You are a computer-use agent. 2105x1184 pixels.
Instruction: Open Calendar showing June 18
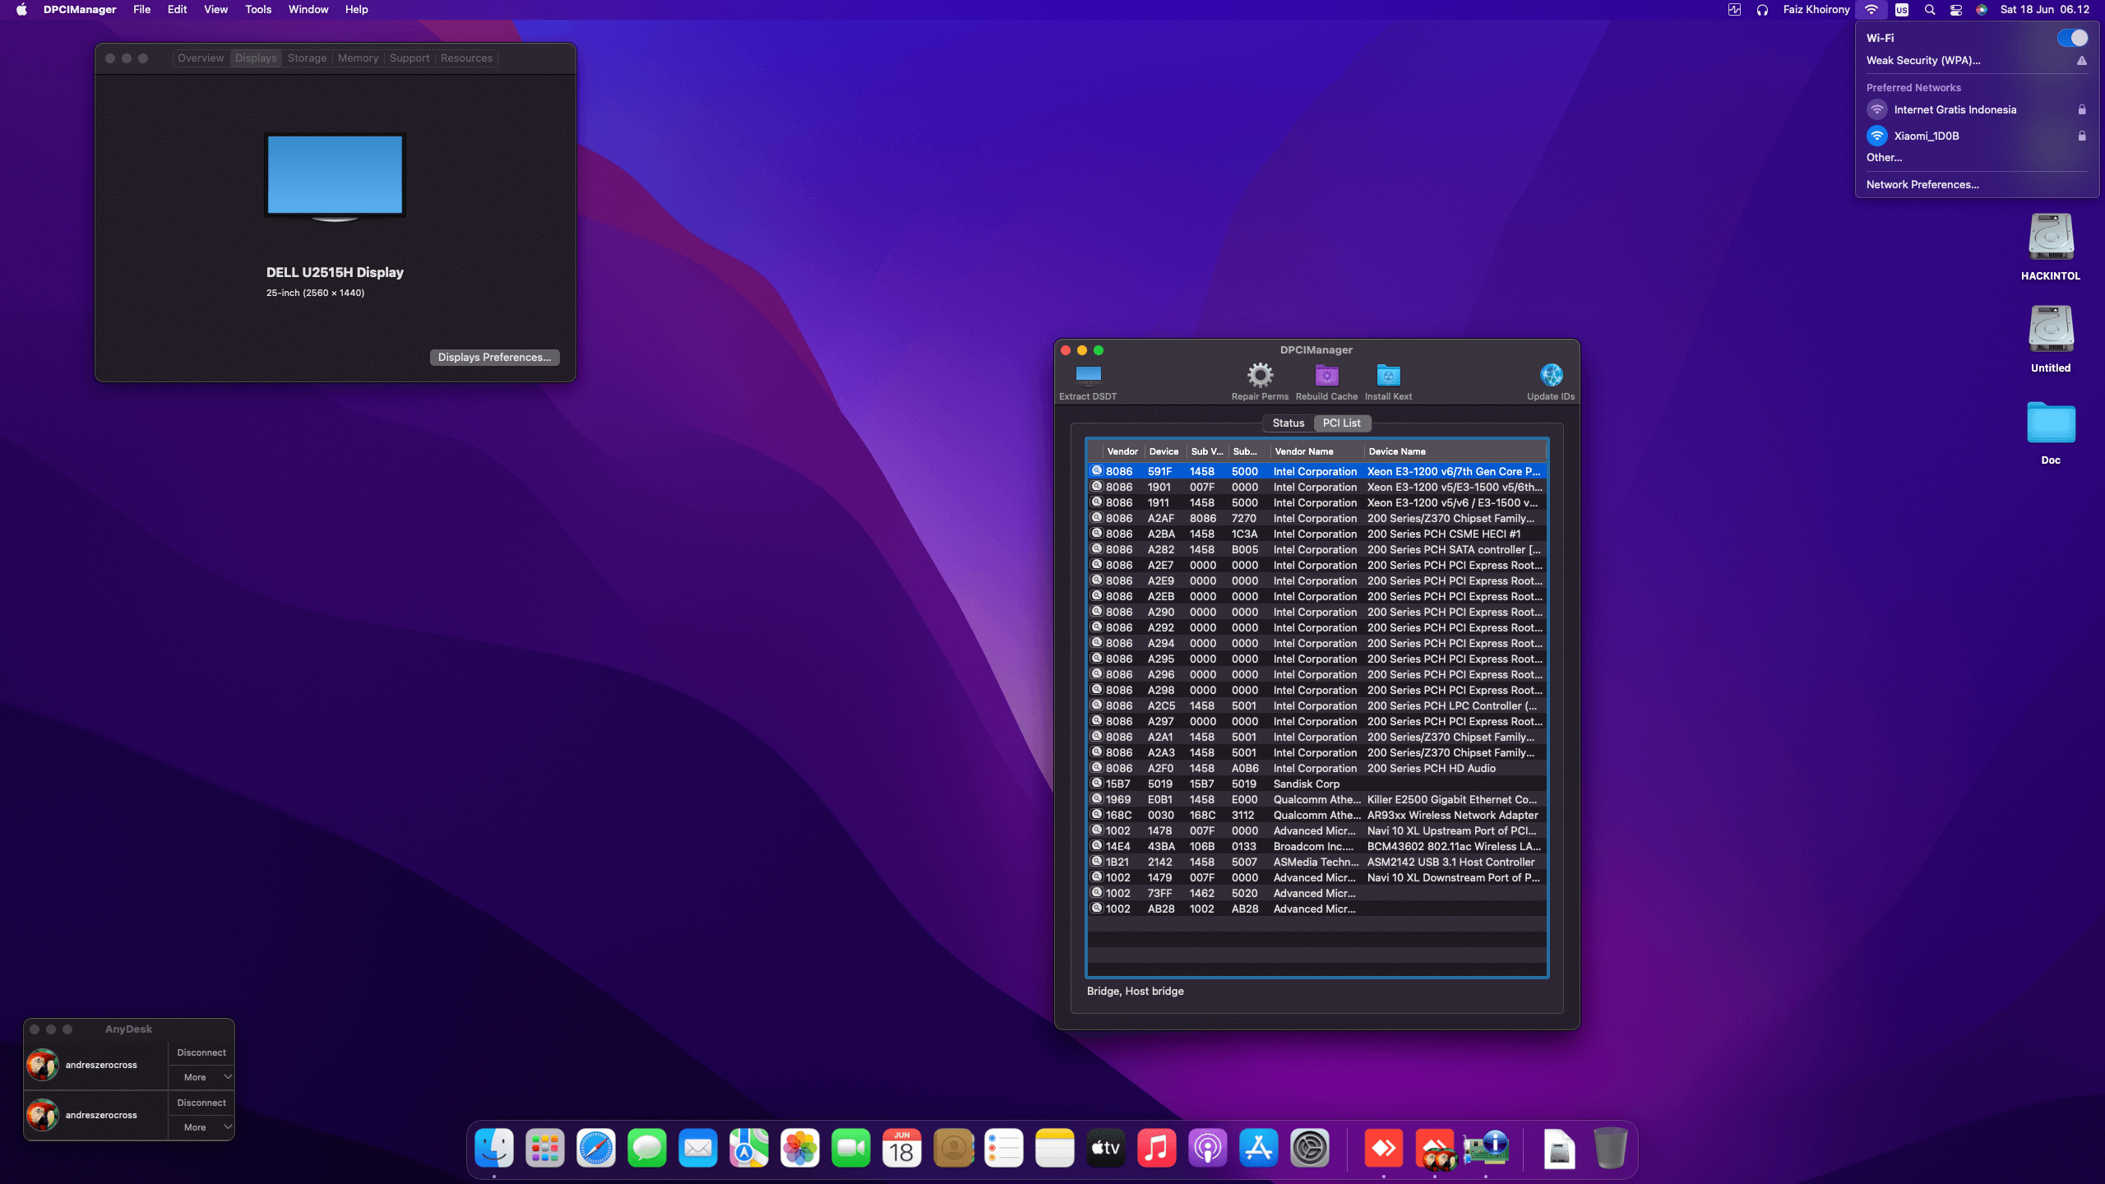[x=902, y=1148]
